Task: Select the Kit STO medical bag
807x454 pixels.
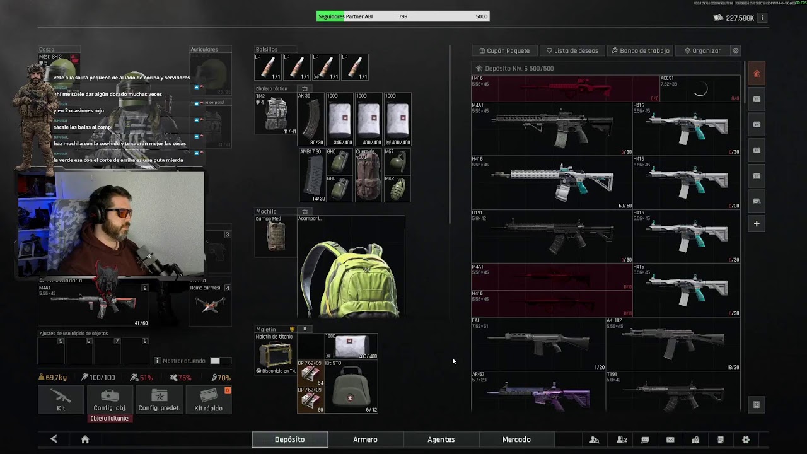Action: click(351, 387)
